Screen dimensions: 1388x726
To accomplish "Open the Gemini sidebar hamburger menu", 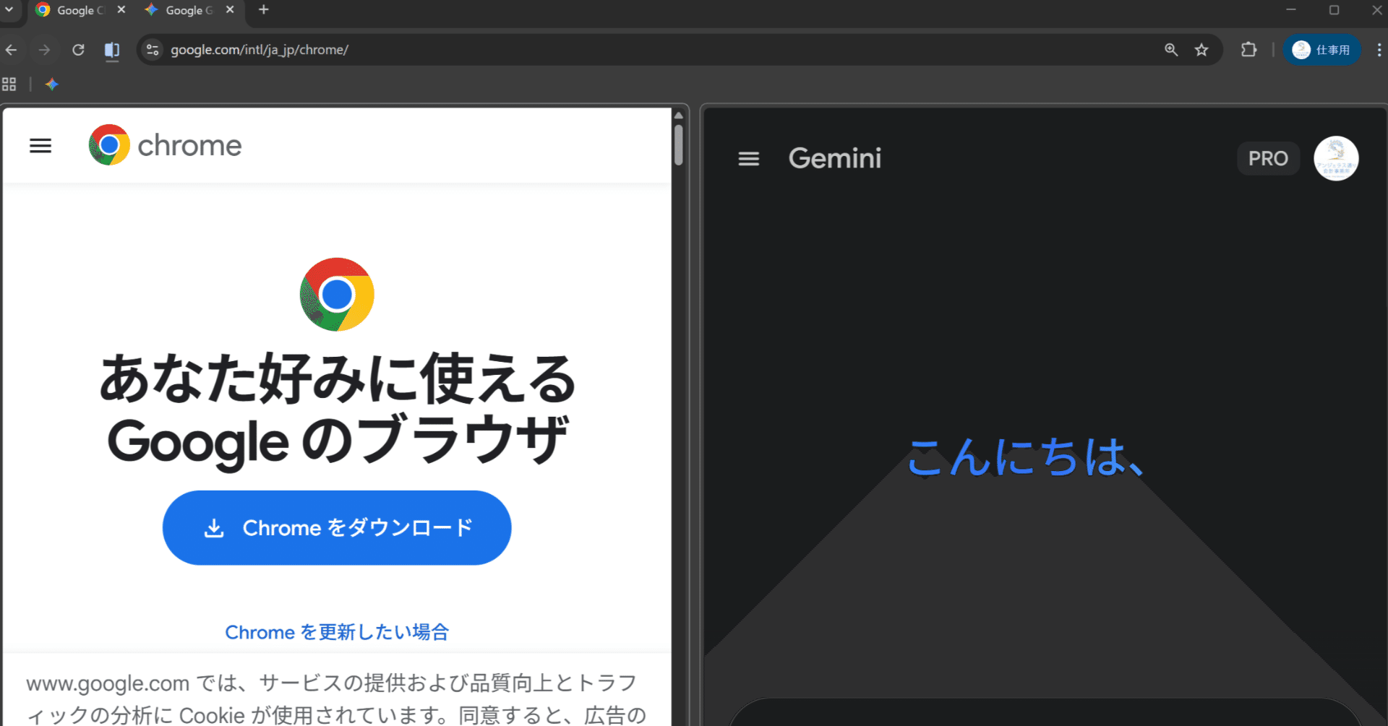I will pyautogui.click(x=749, y=158).
